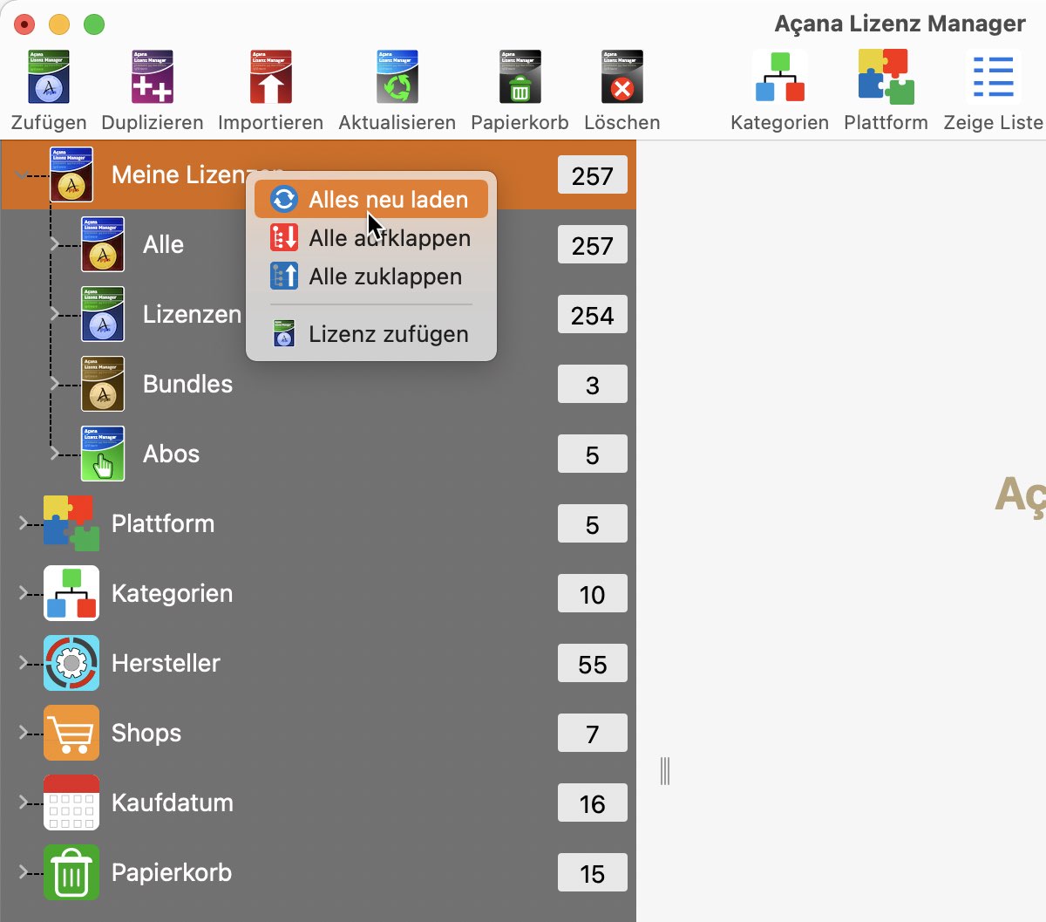Click the Papierkorb trash icon in sidebar
The image size is (1046, 922).
71,872
